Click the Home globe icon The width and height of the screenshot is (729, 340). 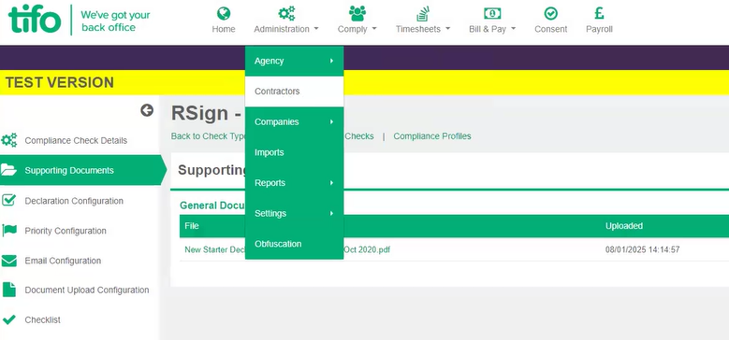(x=224, y=13)
